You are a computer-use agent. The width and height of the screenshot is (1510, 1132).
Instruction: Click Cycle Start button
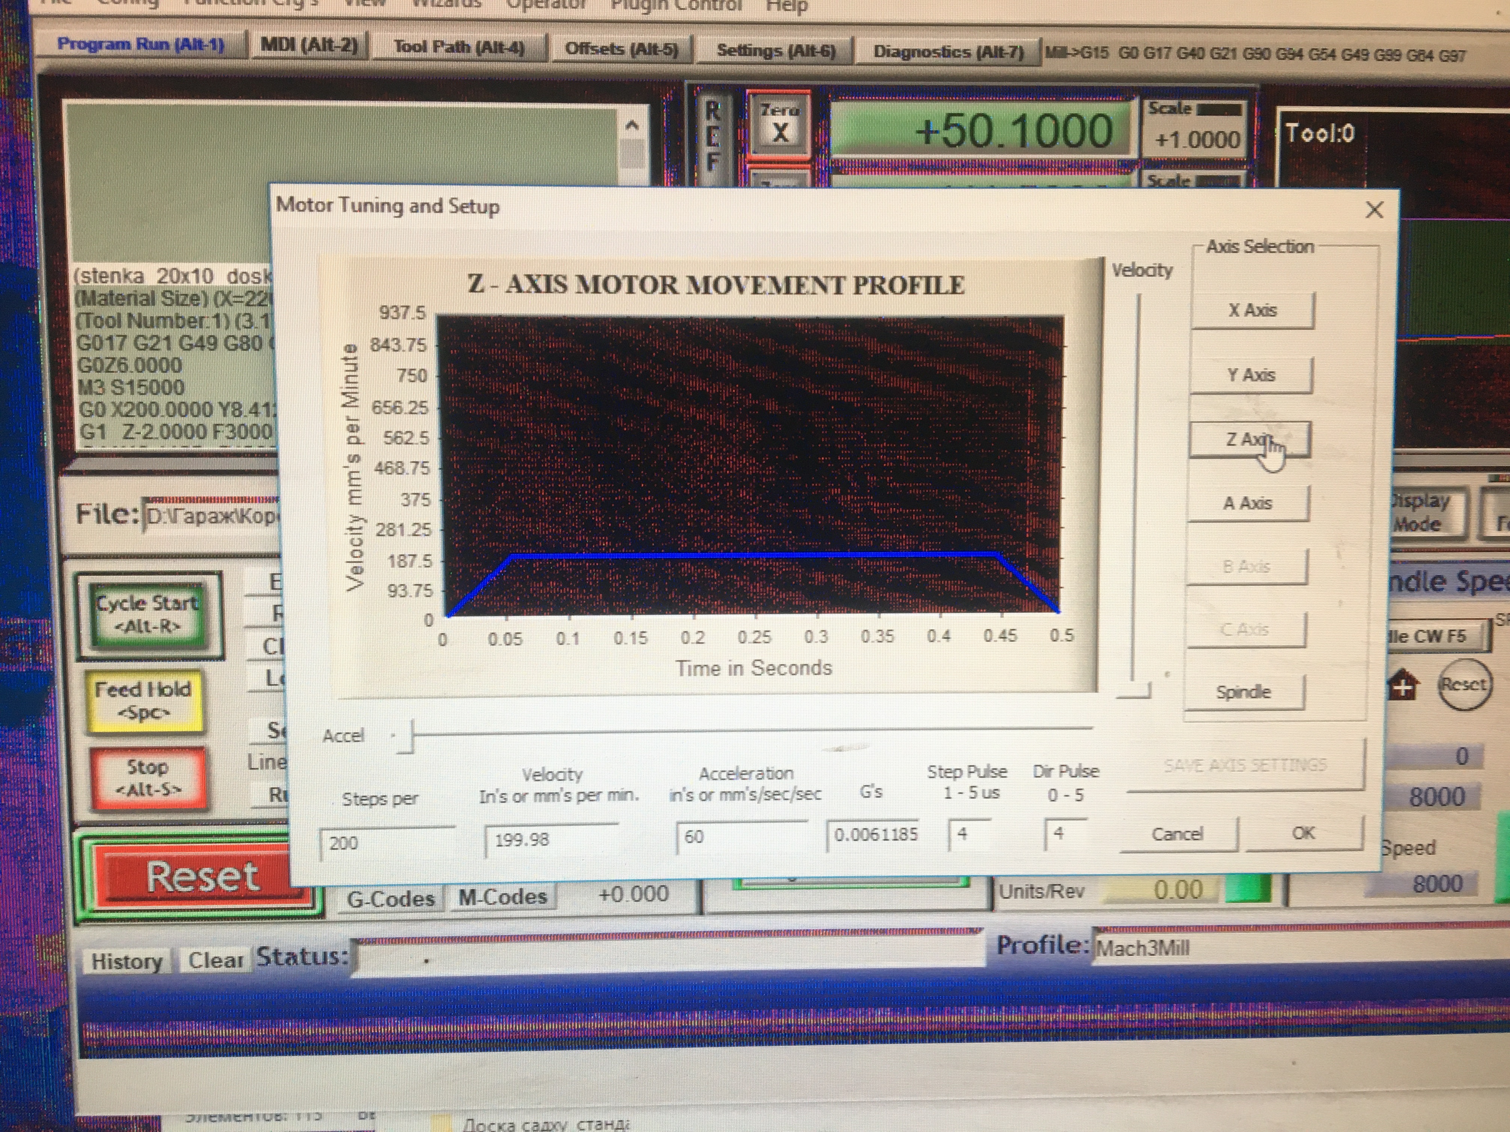tap(148, 614)
